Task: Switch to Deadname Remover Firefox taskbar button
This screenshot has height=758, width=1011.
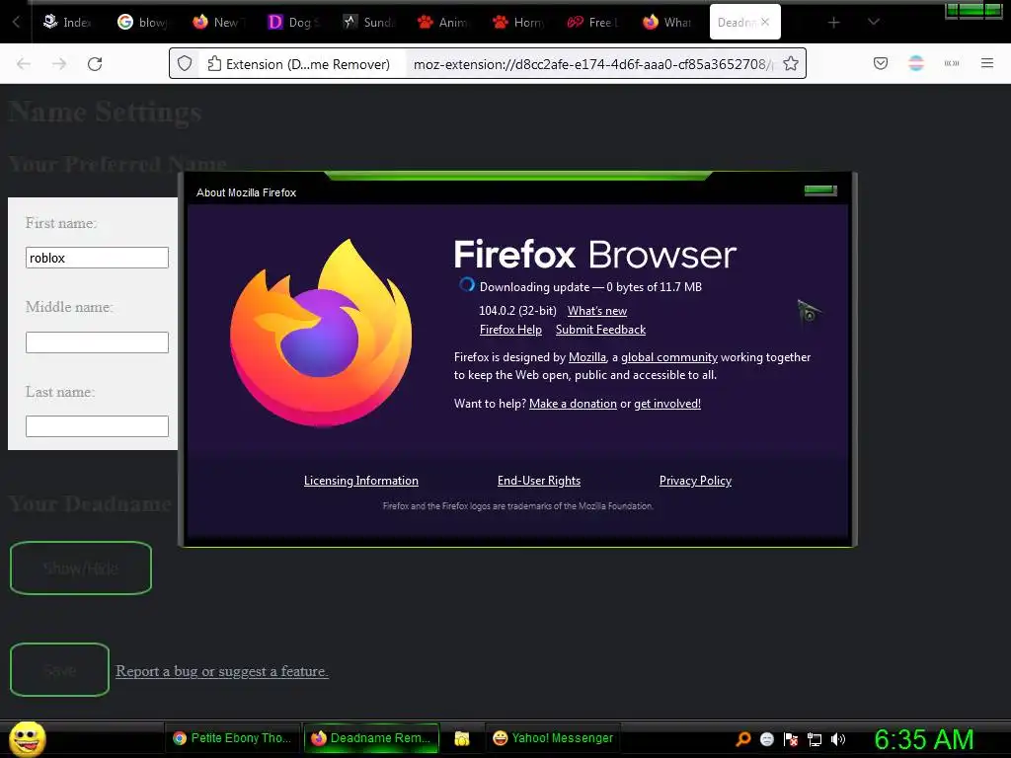Action: [371, 738]
